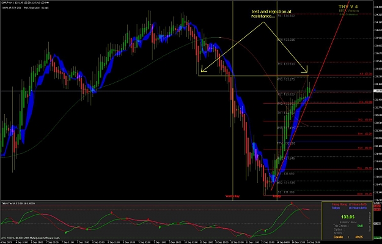Click the 61.8 Fibonacci level label
The height and width of the screenshot is (244, 382).
(x=365, y=148)
